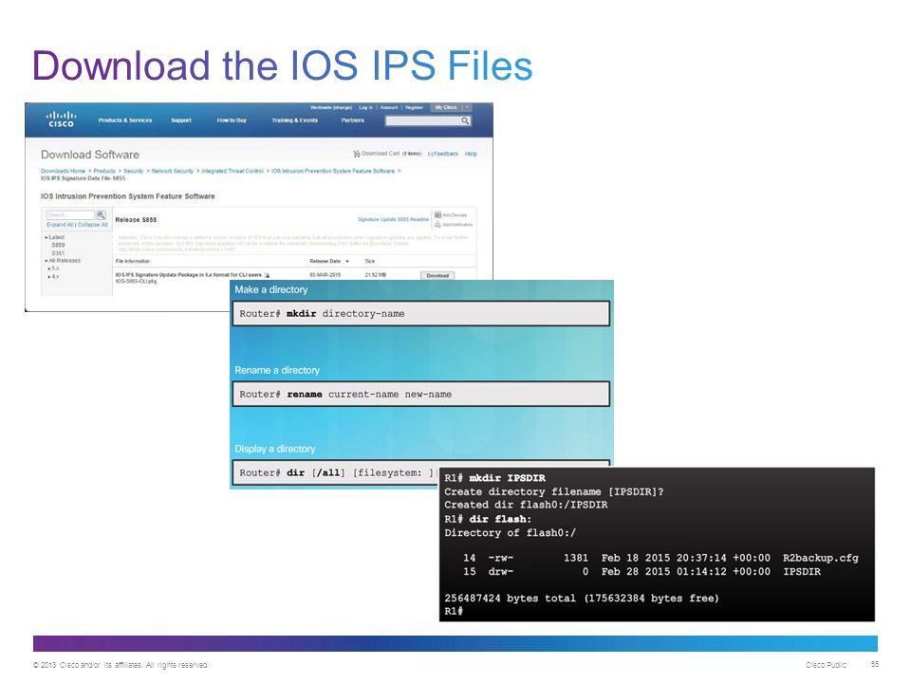The height and width of the screenshot is (683, 911).
Task: Click the search icon in the release tree panel
Action: coord(102,215)
